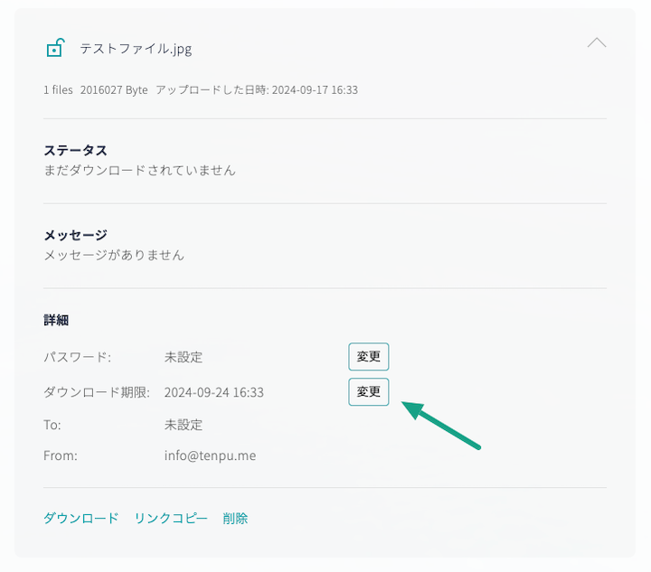The image size is (651, 572).
Task: Click the text 2016027 Byte
Action: coord(114,90)
